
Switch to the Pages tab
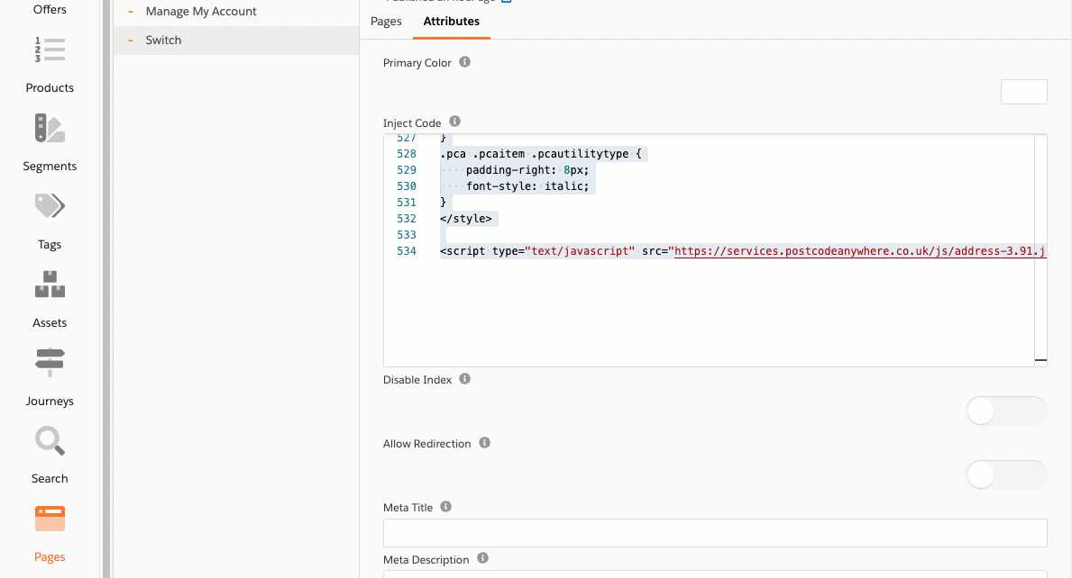[x=386, y=21]
